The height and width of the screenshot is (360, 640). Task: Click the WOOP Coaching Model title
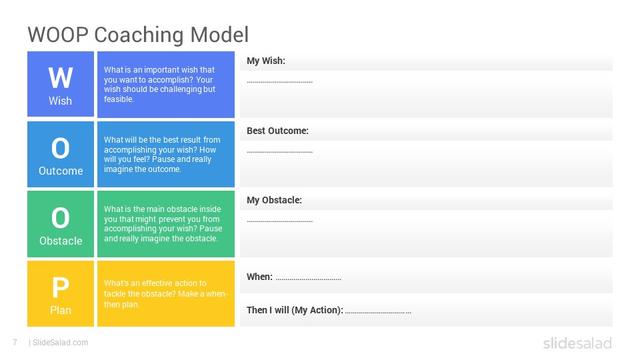[x=138, y=34]
